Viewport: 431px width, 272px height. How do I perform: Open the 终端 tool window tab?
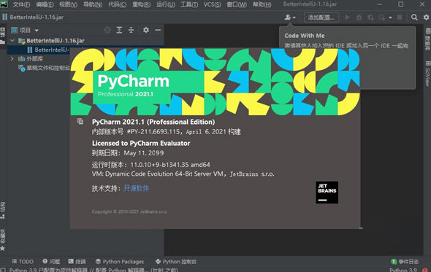77,261
